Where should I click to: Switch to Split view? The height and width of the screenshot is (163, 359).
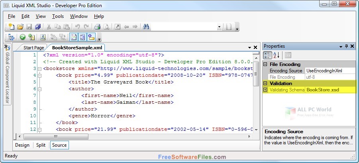[41, 145]
